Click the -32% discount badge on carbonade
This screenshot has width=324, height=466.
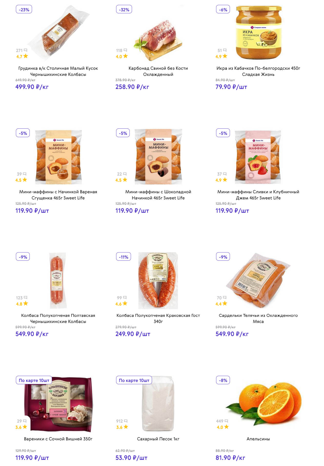coord(124,10)
